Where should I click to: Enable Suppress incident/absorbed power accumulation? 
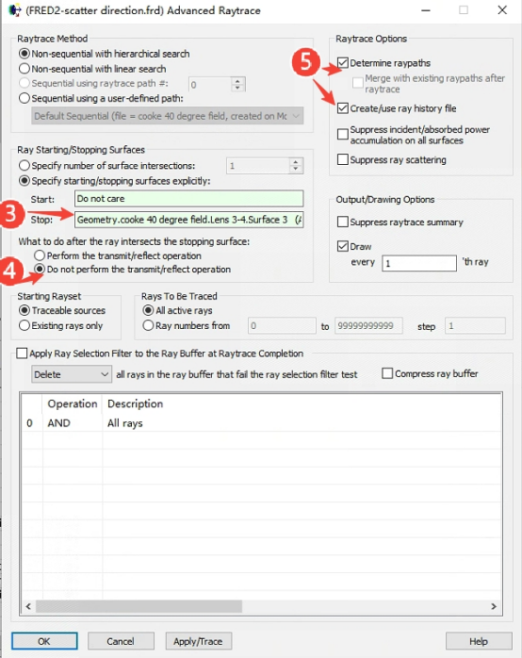pos(343,134)
